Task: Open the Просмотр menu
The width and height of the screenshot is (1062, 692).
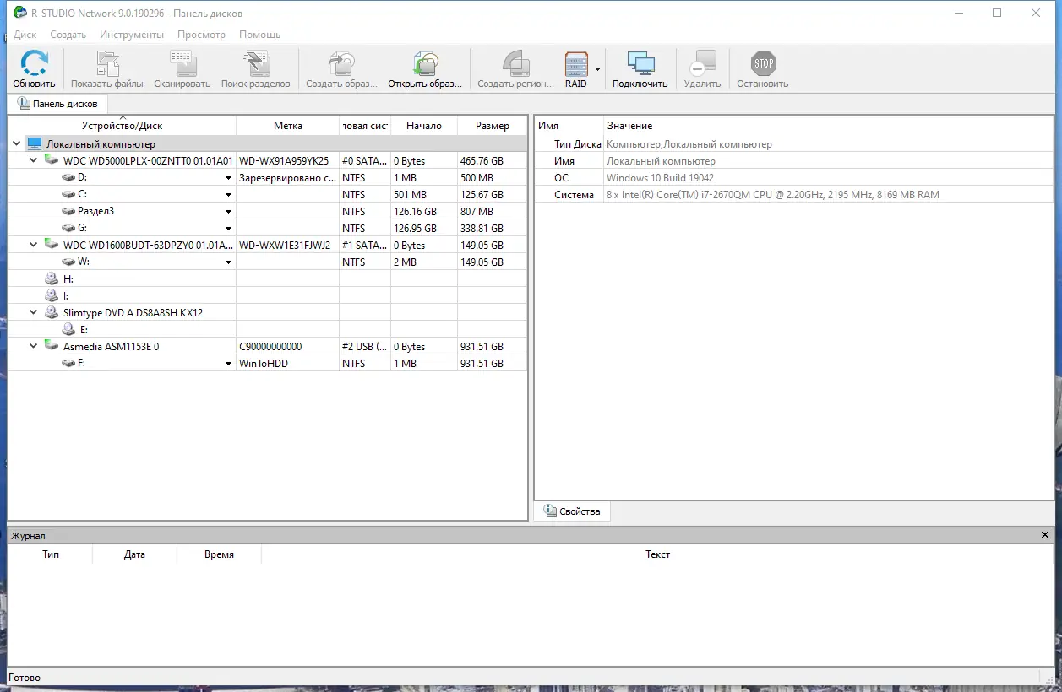Action: [201, 35]
